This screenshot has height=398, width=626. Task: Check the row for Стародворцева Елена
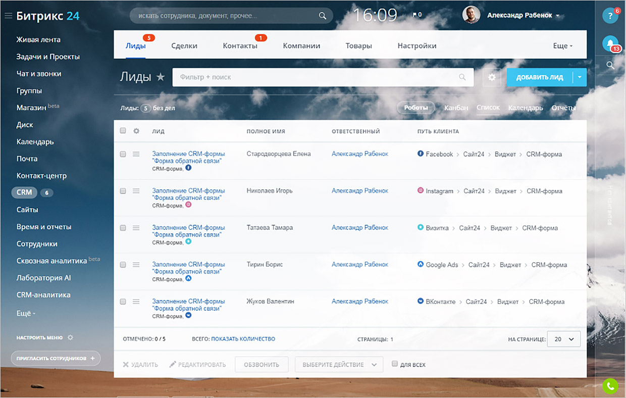point(123,154)
